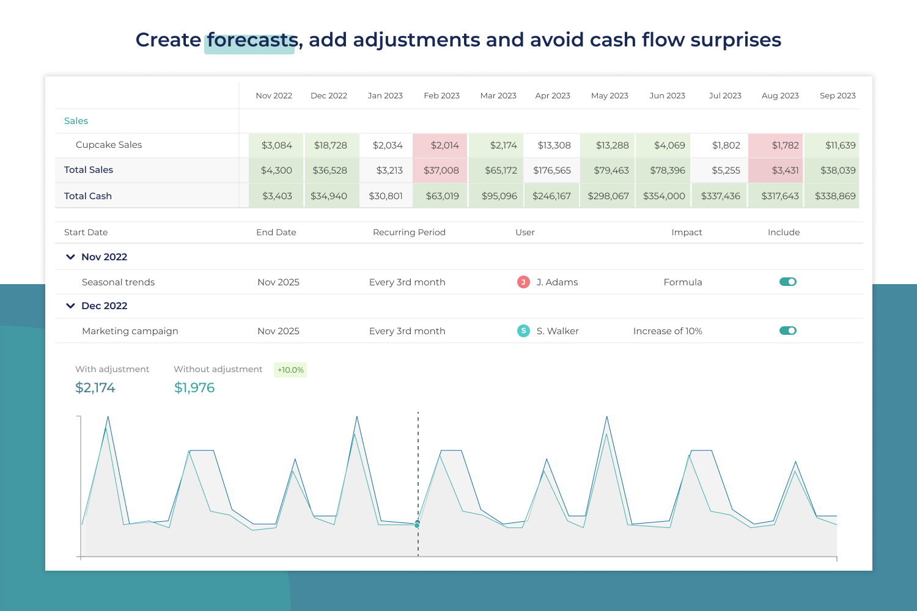Click J. Adams user avatar icon
917x611 pixels.
coord(523,282)
